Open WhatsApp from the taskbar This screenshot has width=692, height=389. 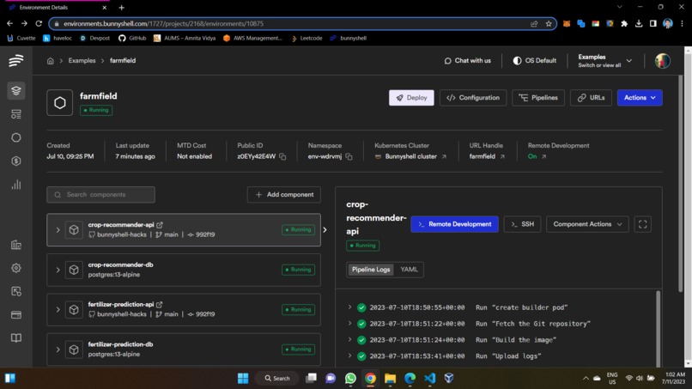(x=350, y=379)
